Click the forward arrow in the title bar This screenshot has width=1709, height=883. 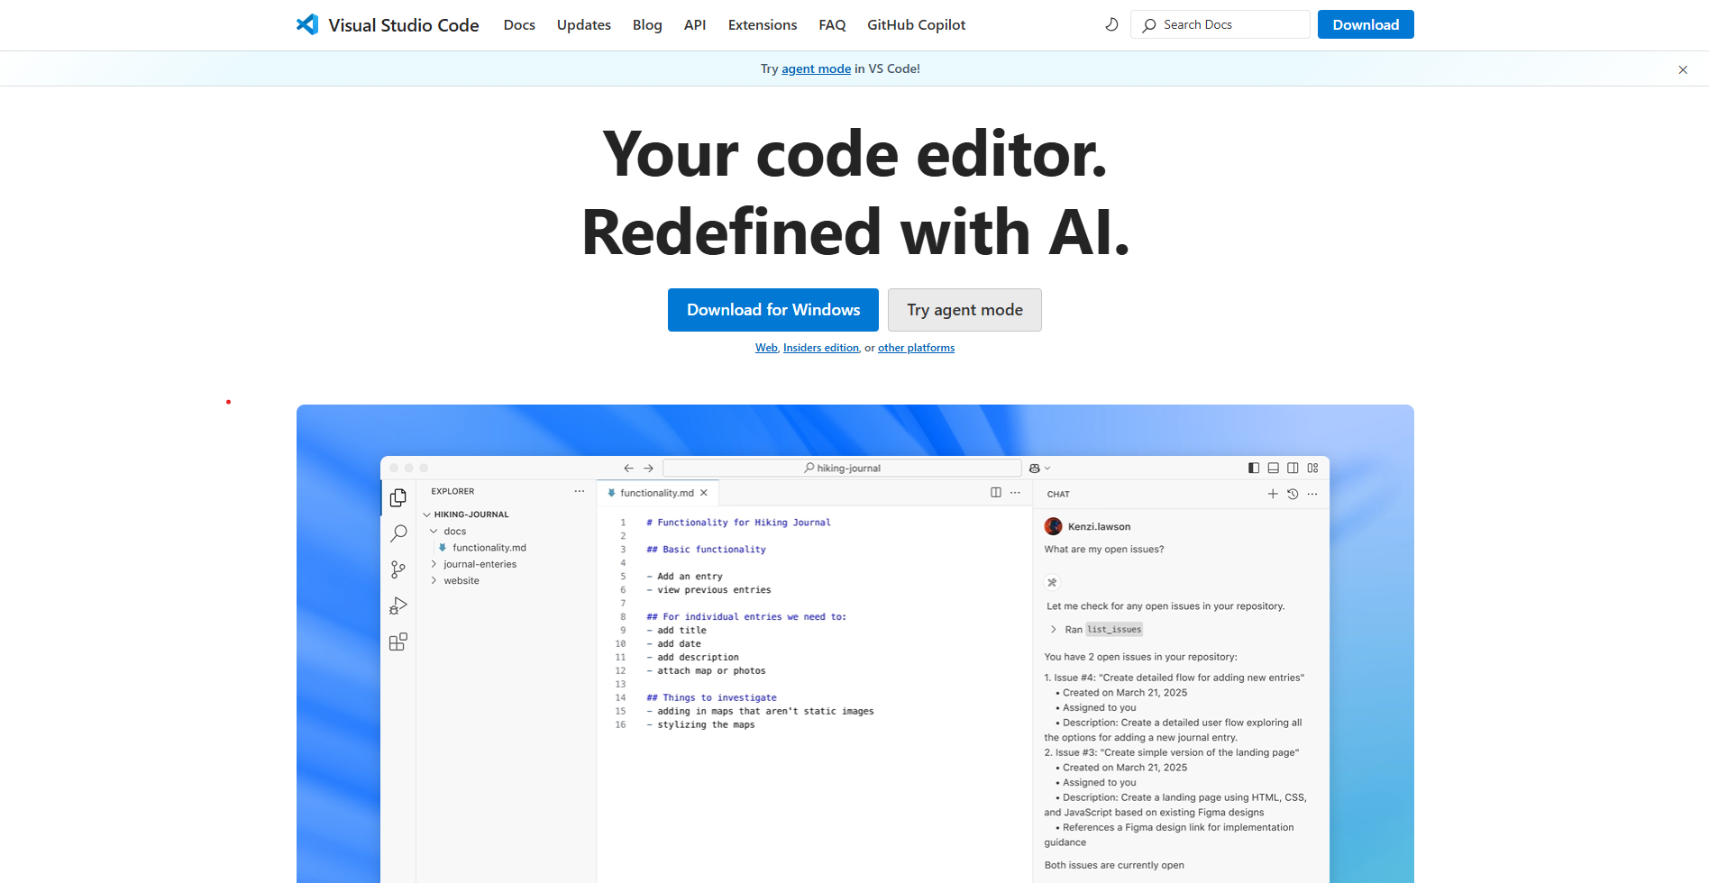coord(648,468)
